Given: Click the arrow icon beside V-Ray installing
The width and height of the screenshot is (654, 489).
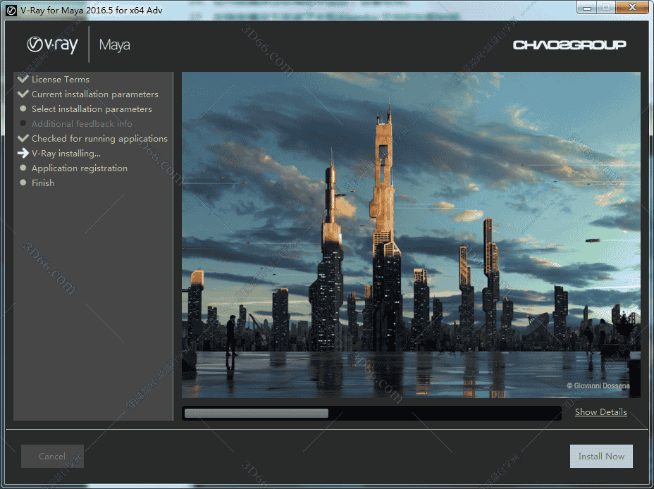Looking at the screenshot, I should pos(23,153).
